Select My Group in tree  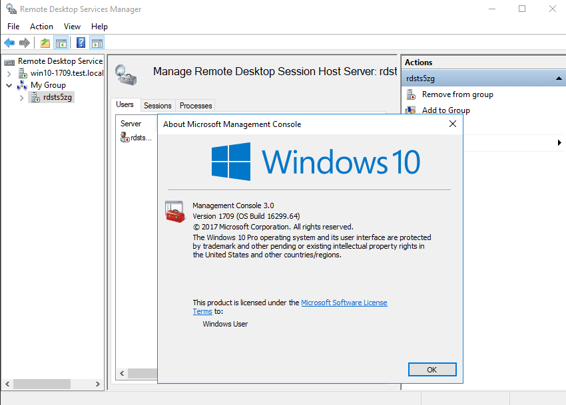pyautogui.click(x=48, y=85)
